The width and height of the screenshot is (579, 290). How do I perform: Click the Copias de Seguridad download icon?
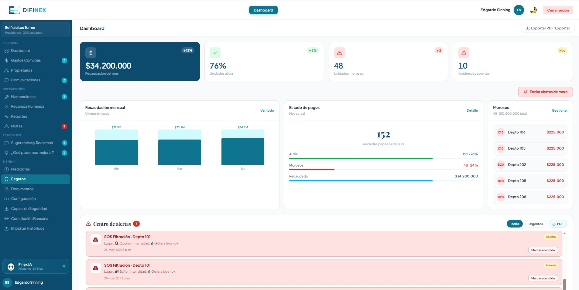6,209
